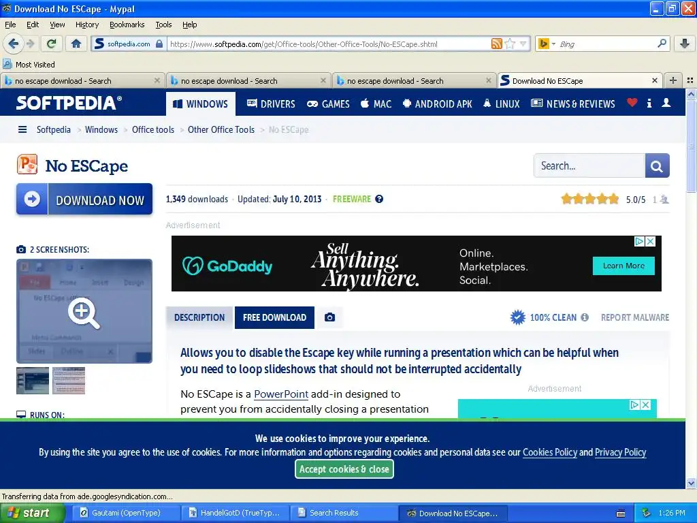Go to the Mac section
This screenshot has width=697, height=523.
tap(376, 104)
